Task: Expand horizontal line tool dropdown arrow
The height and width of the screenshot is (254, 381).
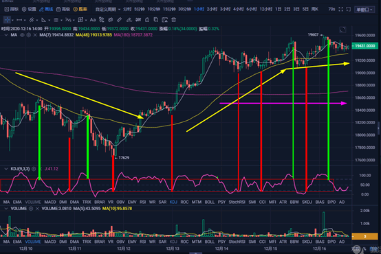Action: tap(25, 20)
